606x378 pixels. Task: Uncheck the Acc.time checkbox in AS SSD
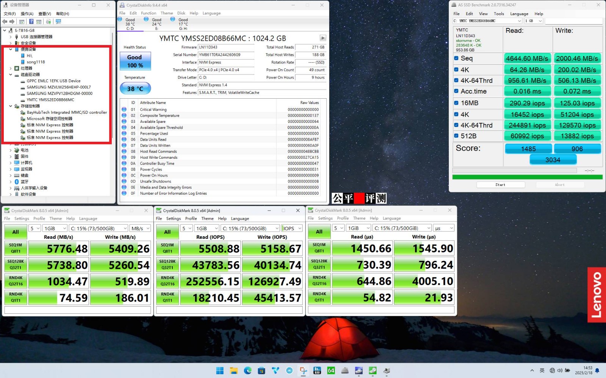click(456, 91)
